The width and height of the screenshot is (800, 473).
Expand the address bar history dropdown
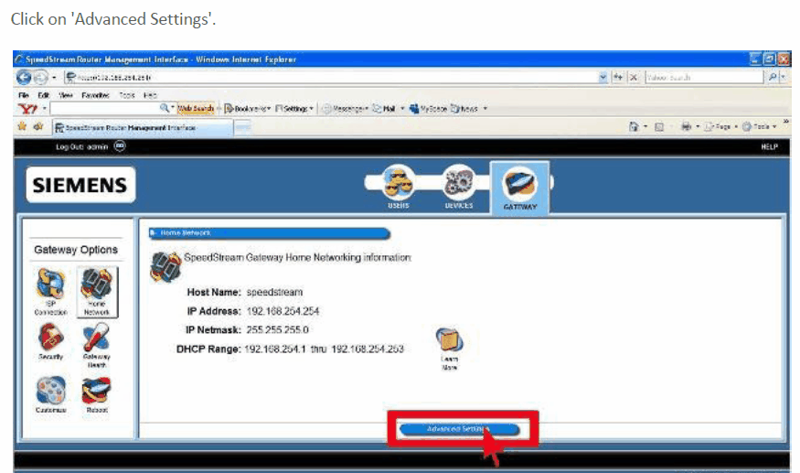click(x=603, y=77)
